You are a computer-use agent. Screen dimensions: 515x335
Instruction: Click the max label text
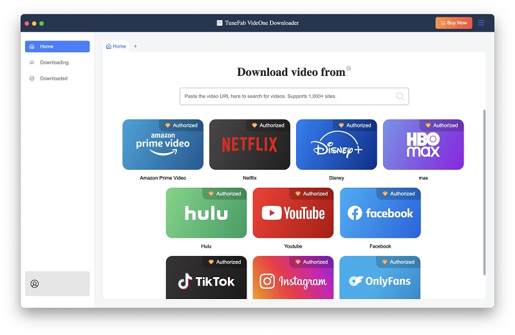coord(423,178)
